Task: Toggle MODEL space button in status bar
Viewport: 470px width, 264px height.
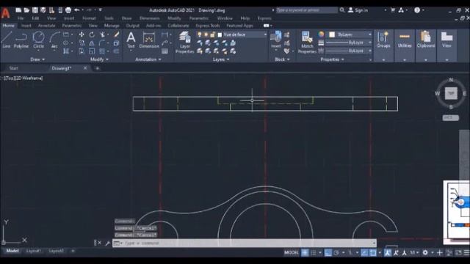Action: tap(292, 253)
